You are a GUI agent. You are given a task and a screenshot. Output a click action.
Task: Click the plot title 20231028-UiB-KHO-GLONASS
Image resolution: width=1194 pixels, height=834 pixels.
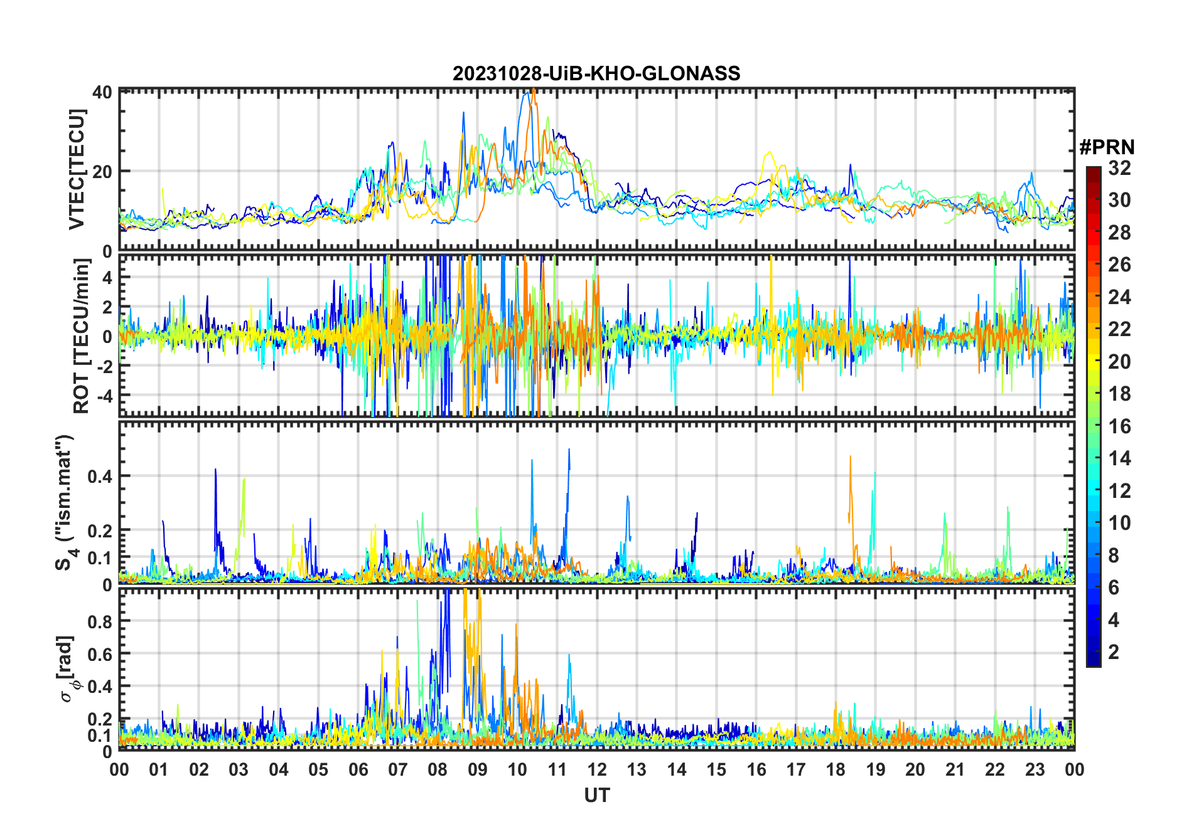596,74
